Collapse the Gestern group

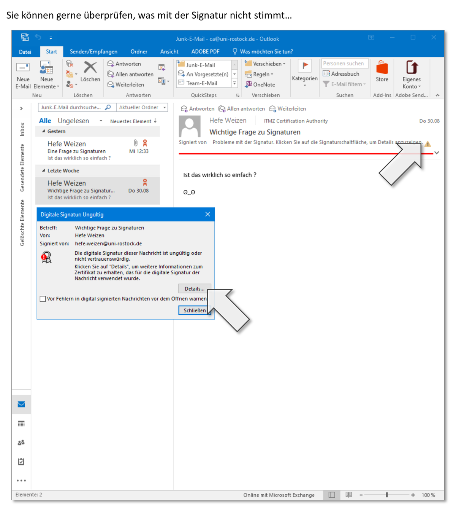(43, 131)
